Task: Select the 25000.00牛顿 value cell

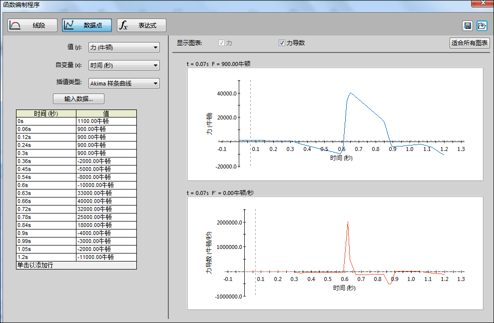Action: pyautogui.click(x=106, y=217)
